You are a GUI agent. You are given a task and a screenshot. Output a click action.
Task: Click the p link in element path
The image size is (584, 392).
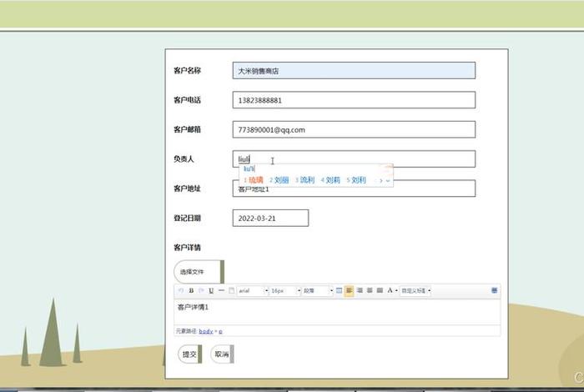click(220, 331)
